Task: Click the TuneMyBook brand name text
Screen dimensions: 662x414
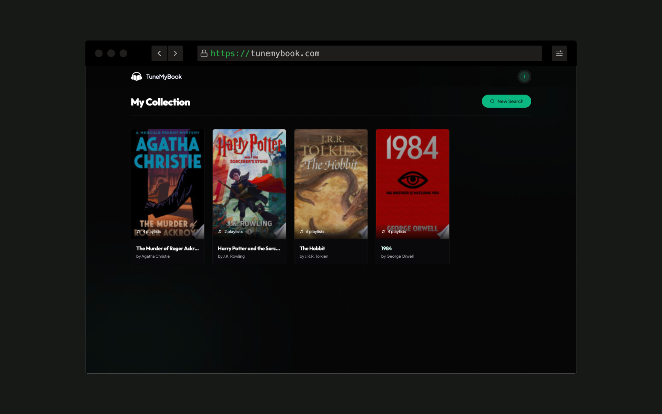Action: [x=164, y=77]
